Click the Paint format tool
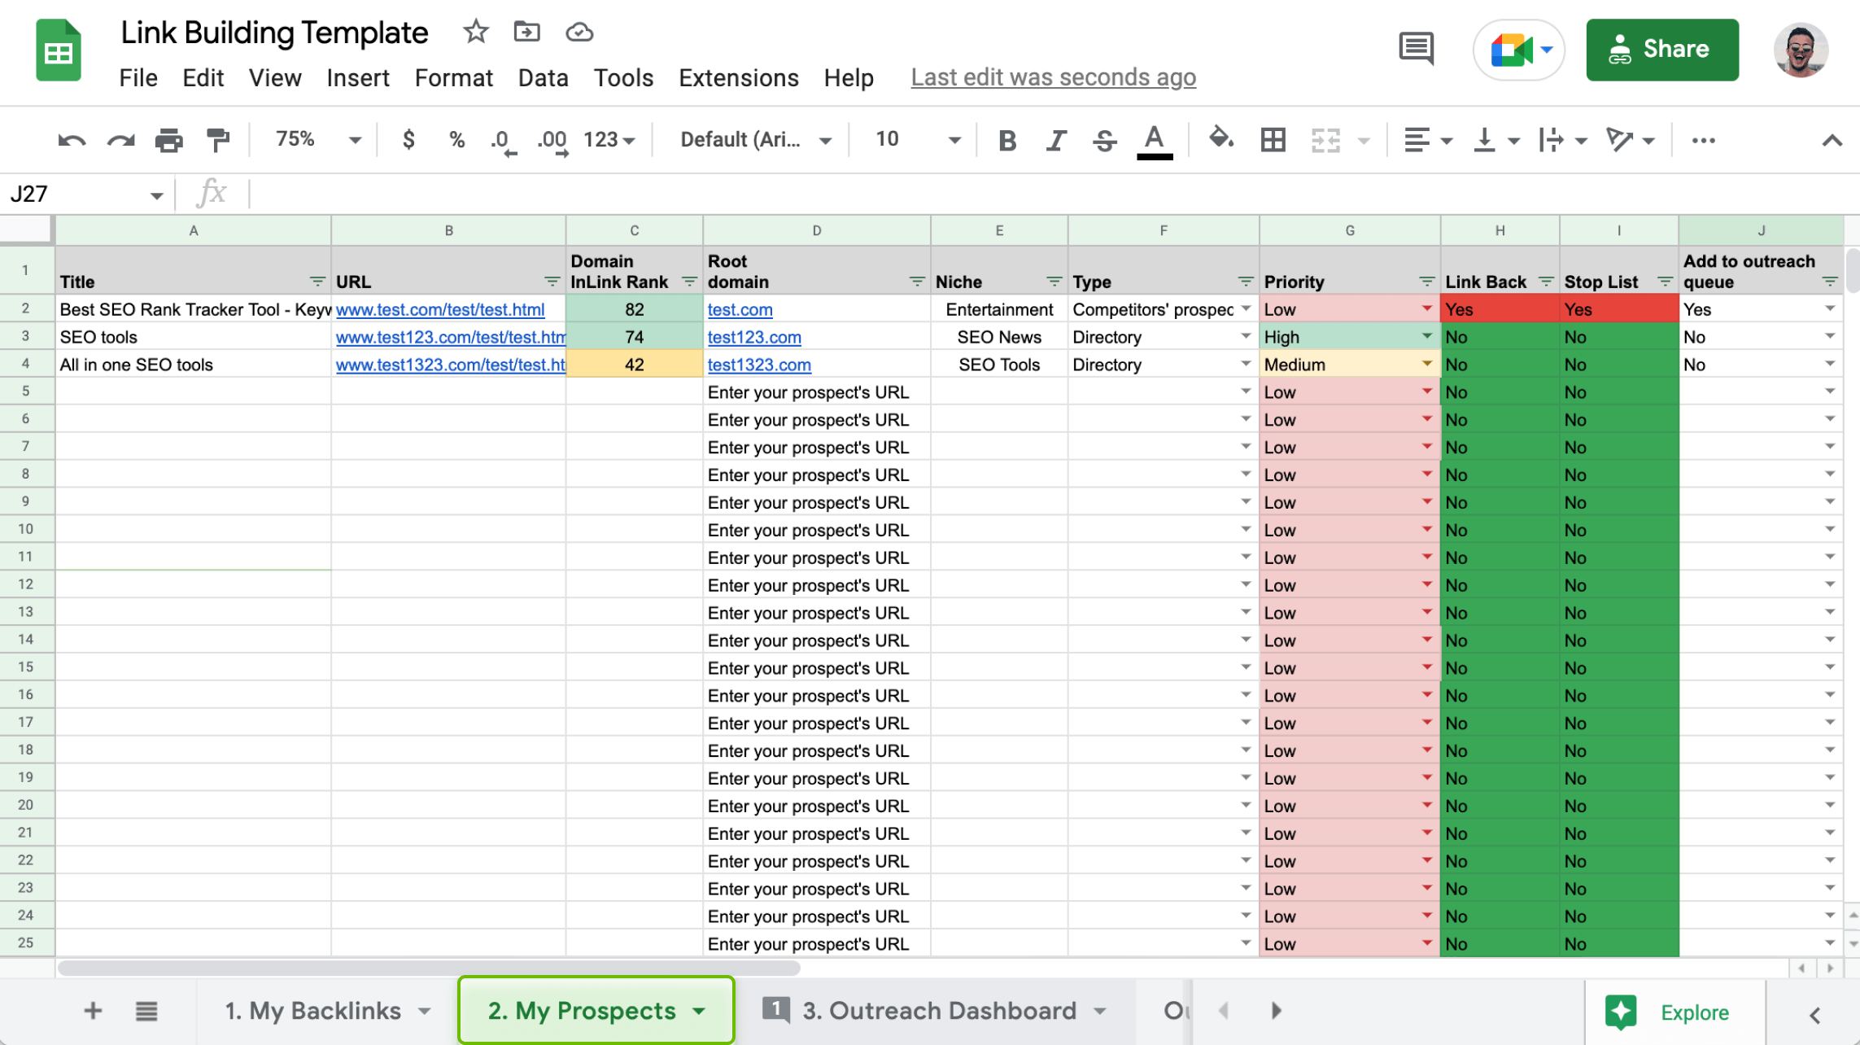Image resolution: width=1860 pixels, height=1045 pixels. pyautogui.click(x=216, y=139)
